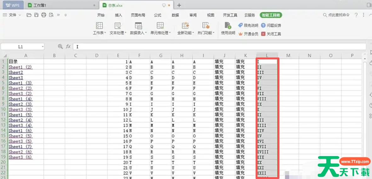This screenshot has width=372, height=179.
Task: Open the folder icon in quick access toolbar
Action: click(29, 15)
